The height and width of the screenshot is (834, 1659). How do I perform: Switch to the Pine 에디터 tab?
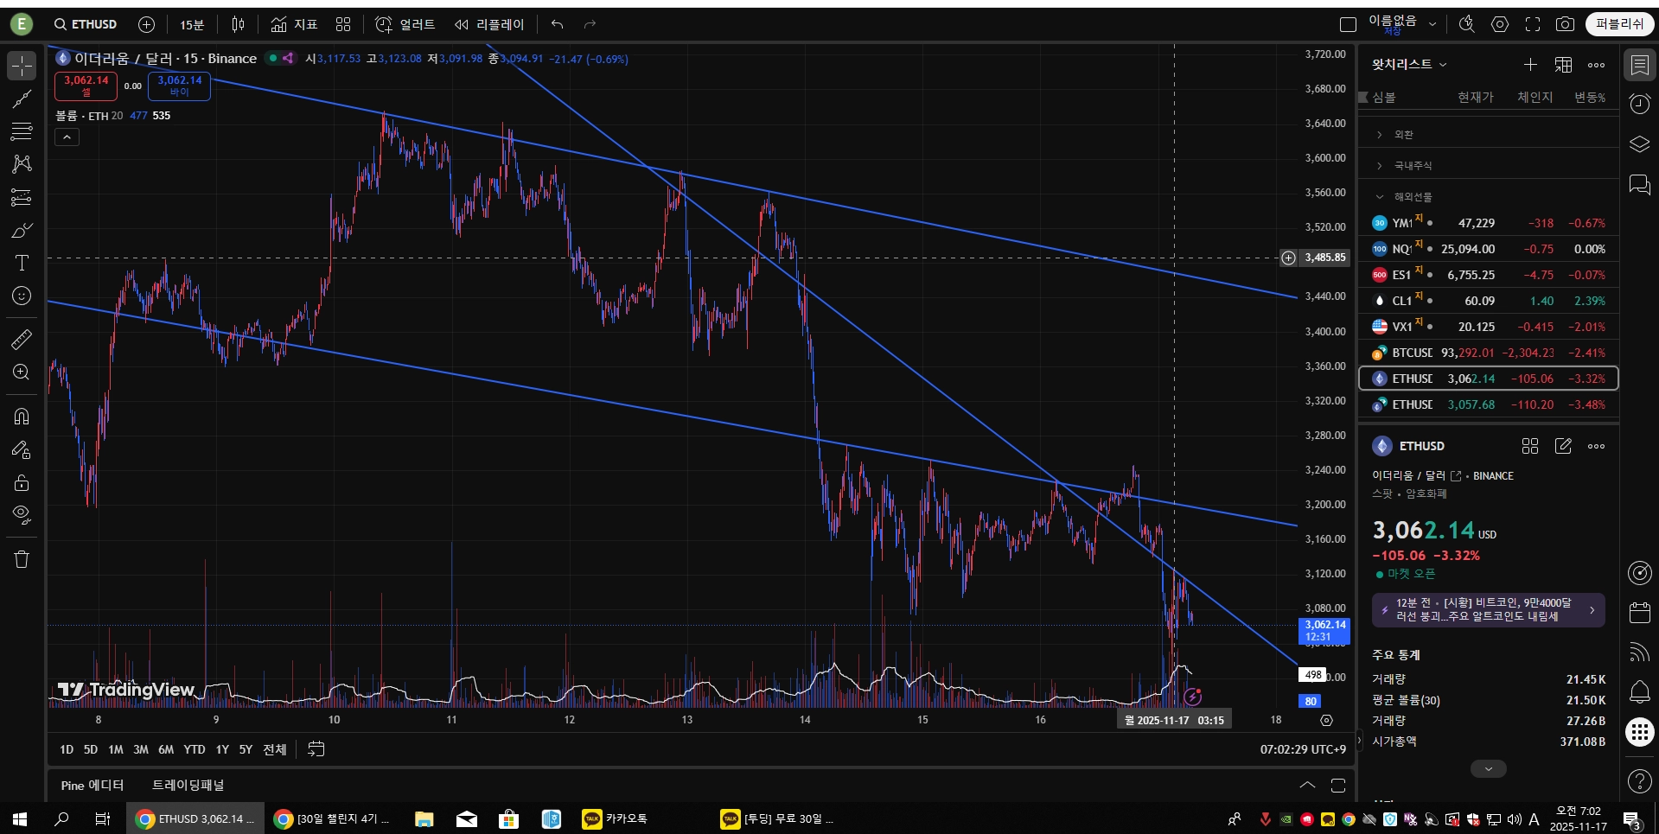click(93, 785)
